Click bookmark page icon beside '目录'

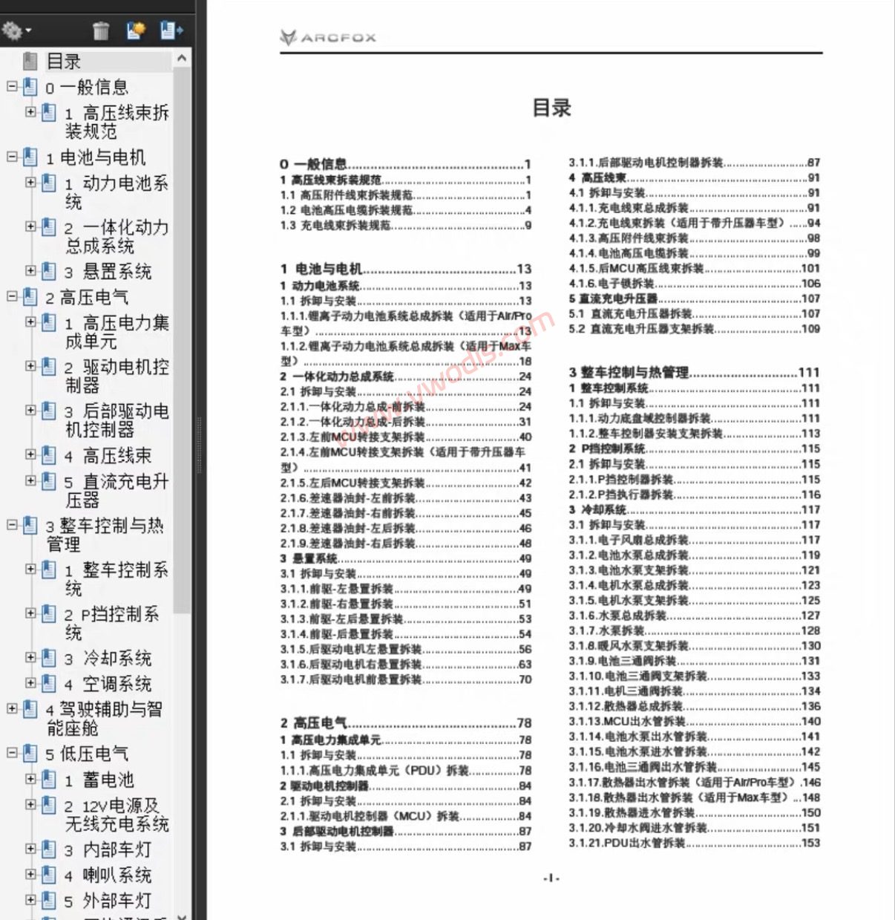[x=30, y=61]
